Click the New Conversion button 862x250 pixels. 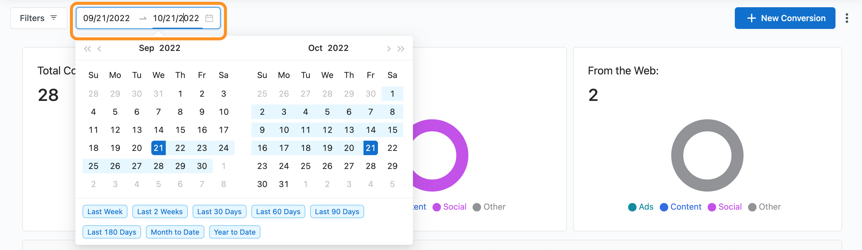[x=785, y=18]
